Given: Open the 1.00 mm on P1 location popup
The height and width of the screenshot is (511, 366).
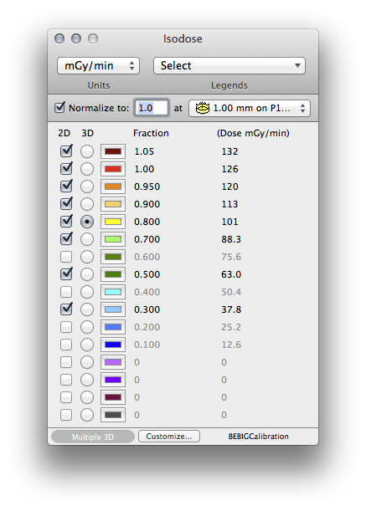Looking at the screenshot, I should click(x=250, y=108).
